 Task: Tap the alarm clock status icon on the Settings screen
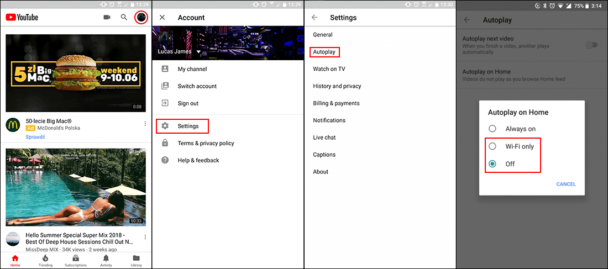pyautogui.click(x=415, y=4)
